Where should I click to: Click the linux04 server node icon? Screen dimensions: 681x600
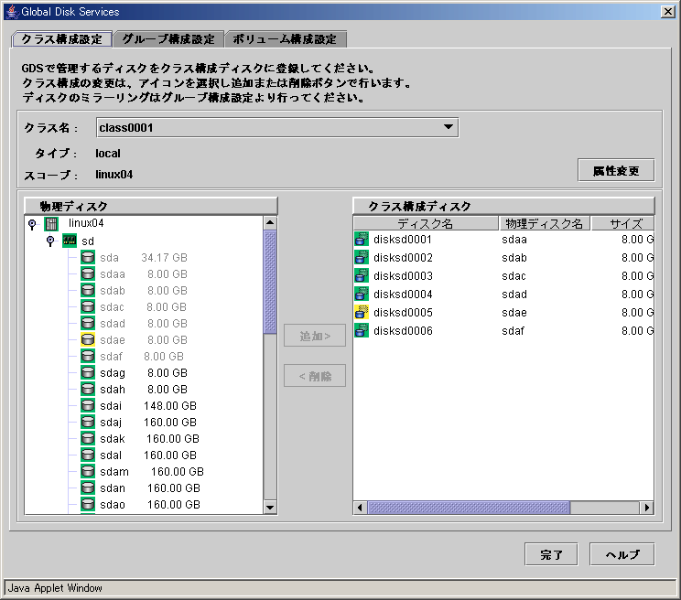click(x=51, y=223)
